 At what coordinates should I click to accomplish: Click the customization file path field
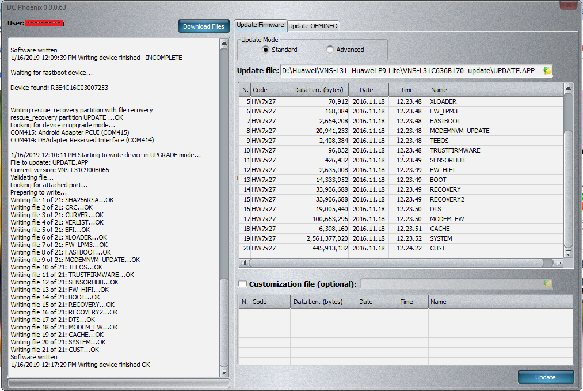(452, 284)
